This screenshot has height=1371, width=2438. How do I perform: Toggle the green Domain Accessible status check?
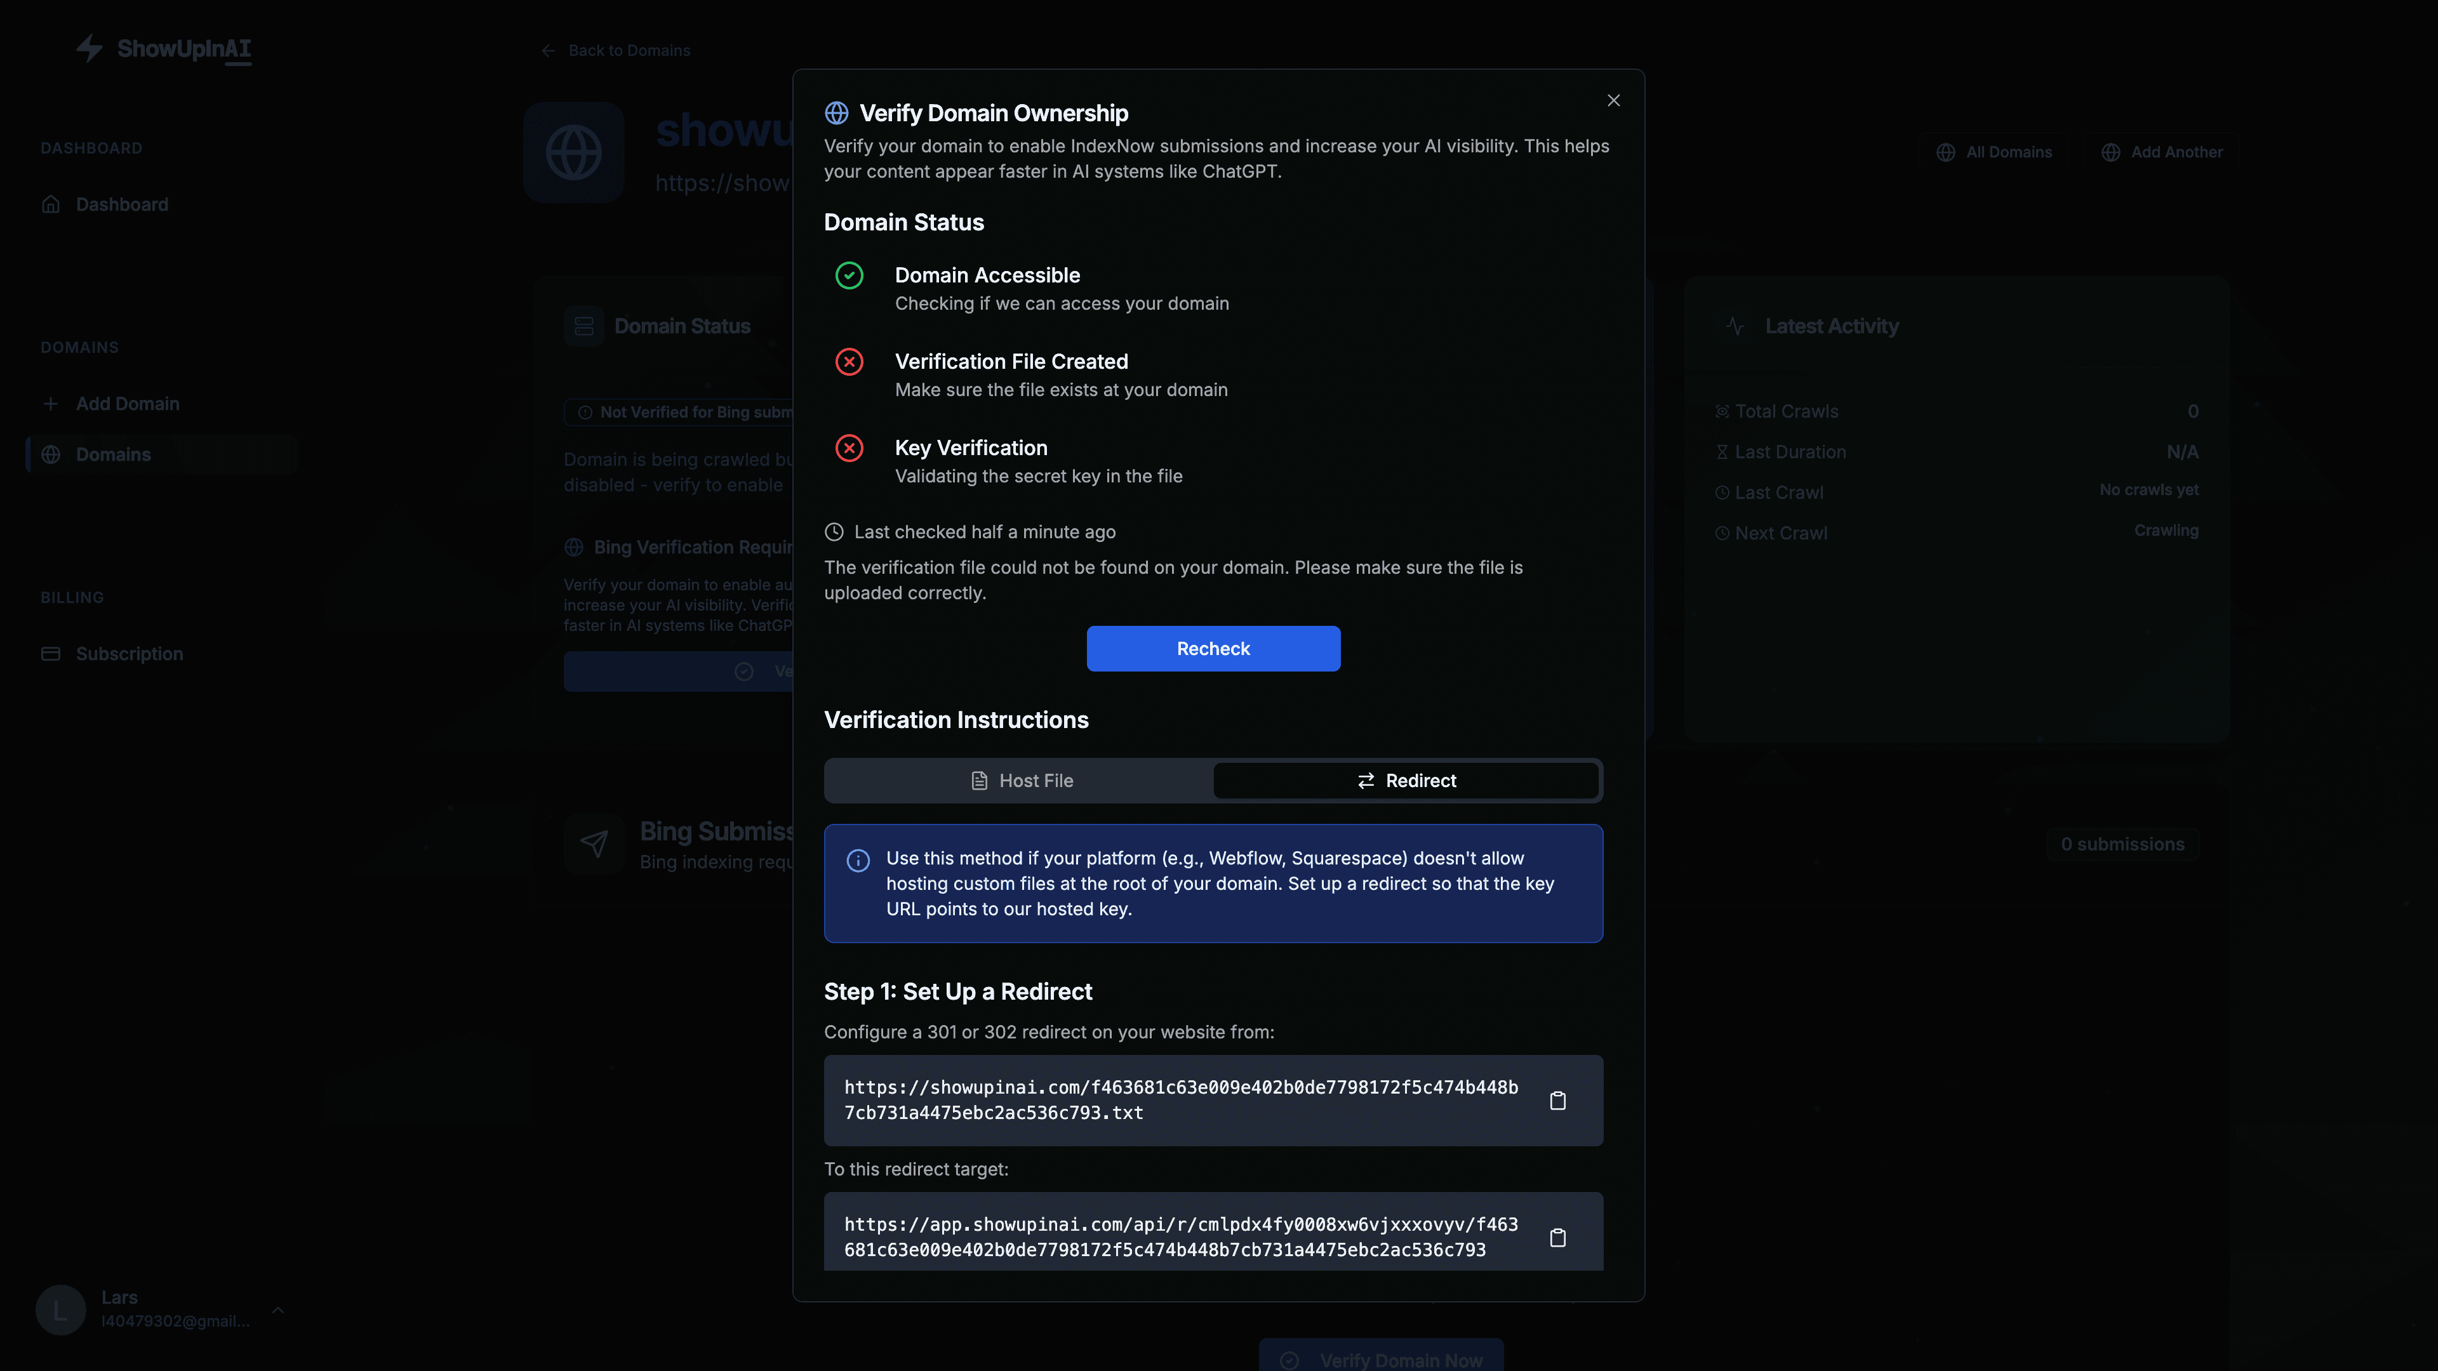(x=849, y=275)
